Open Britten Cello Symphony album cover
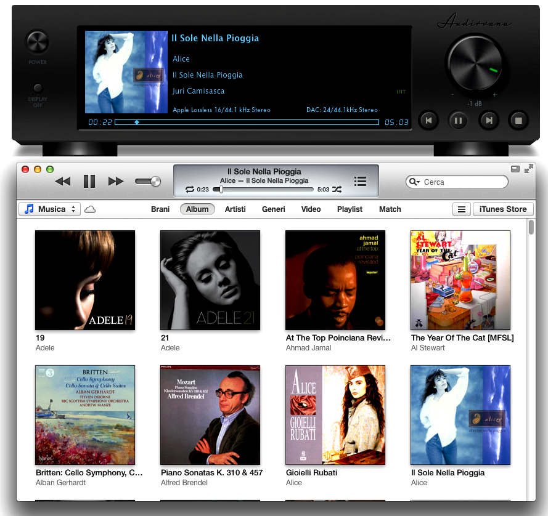The width and height of the screenshot is (548, 516). tap(85, 415)
